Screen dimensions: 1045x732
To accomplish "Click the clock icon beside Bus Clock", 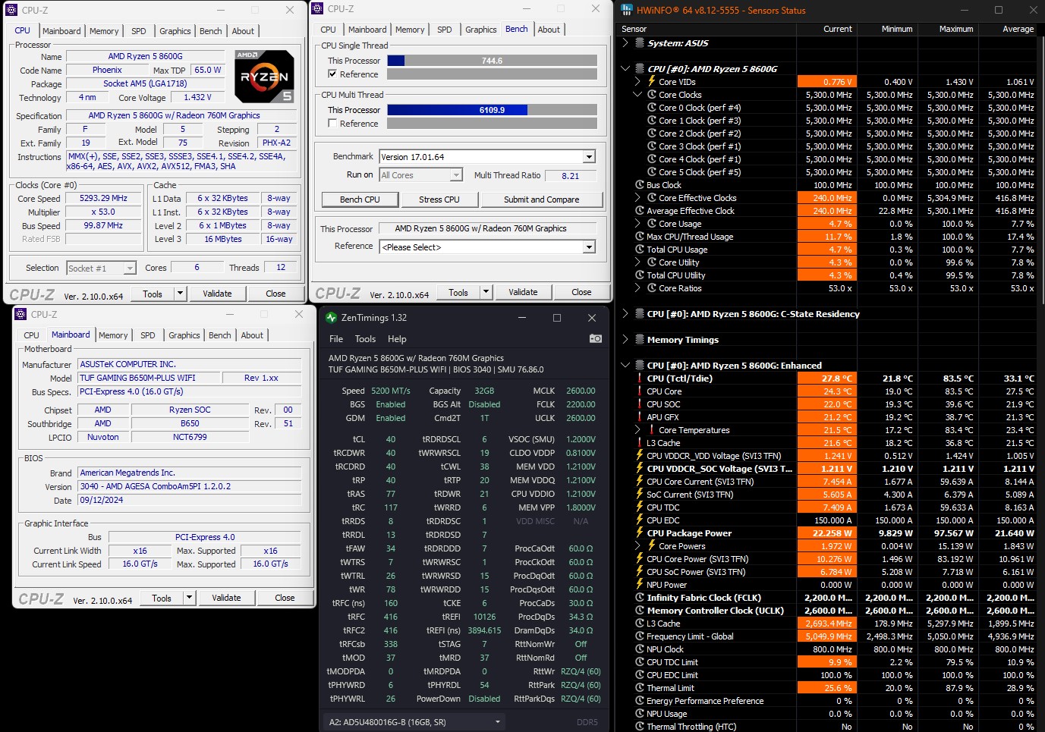I will [x=640, y=185].
